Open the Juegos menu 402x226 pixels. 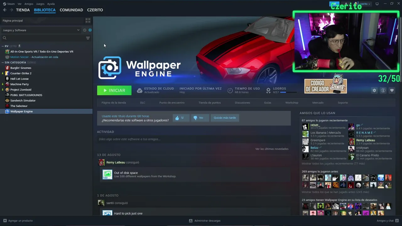(40, 4)
